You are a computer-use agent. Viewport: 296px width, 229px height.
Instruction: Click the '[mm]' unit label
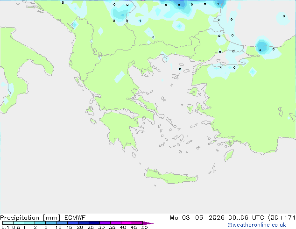pos(51,218)
